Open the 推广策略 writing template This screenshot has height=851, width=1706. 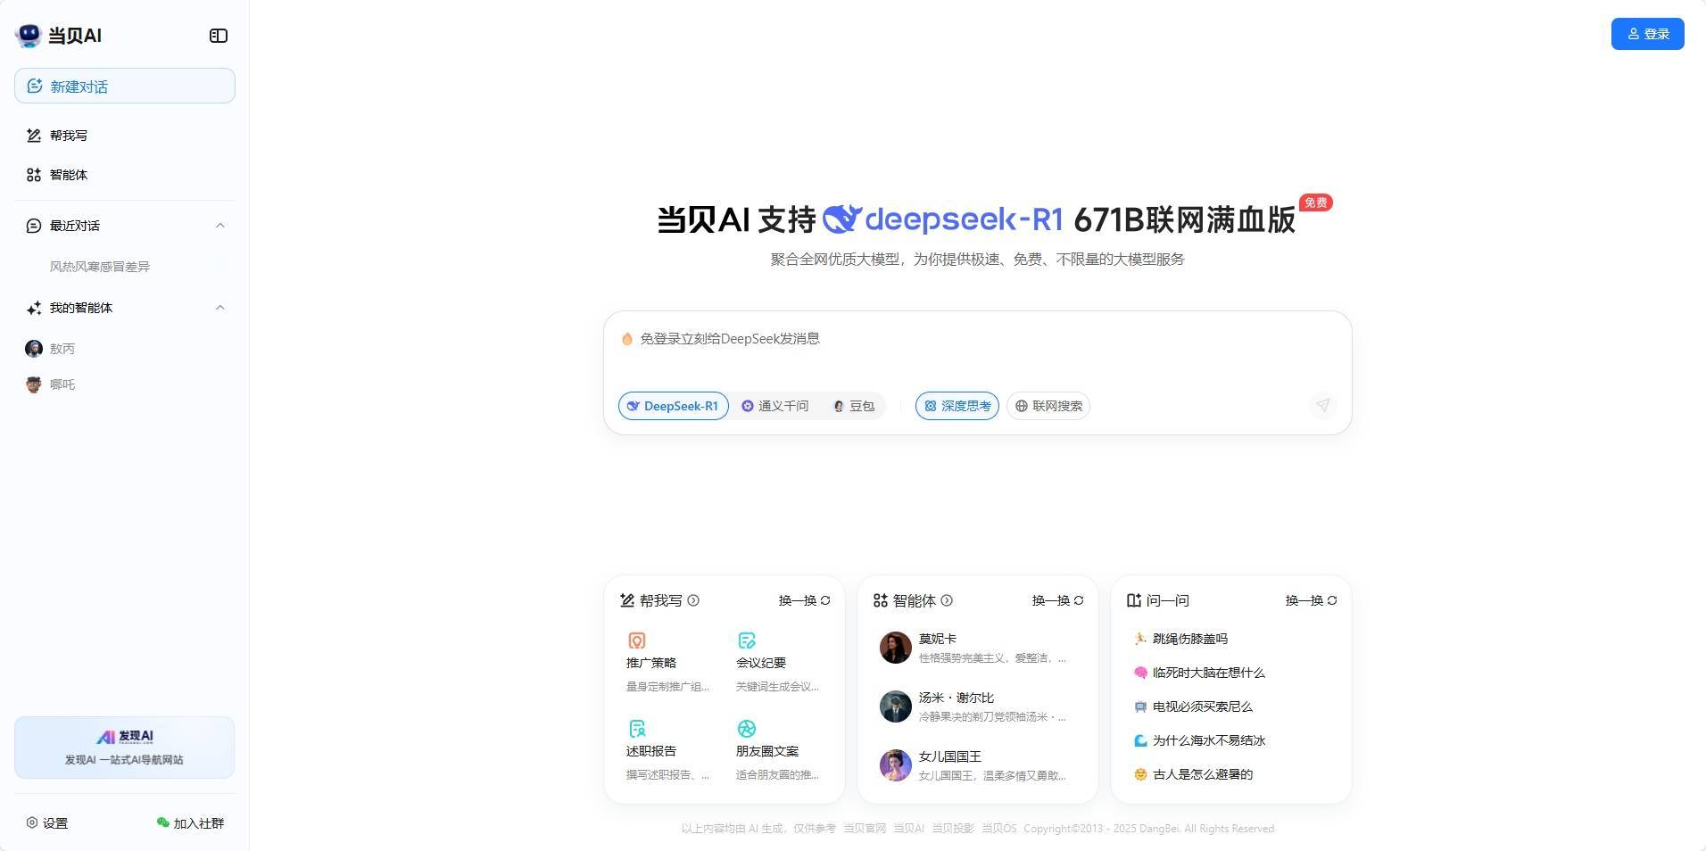click(669, 663)
